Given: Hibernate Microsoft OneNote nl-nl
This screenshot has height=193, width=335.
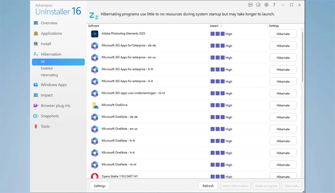Looking at the screenshot, I should pos(283,165).
